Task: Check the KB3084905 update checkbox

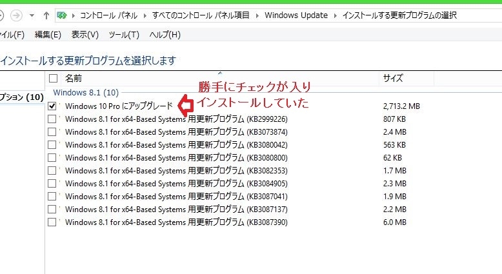Action: coord(52,183)
